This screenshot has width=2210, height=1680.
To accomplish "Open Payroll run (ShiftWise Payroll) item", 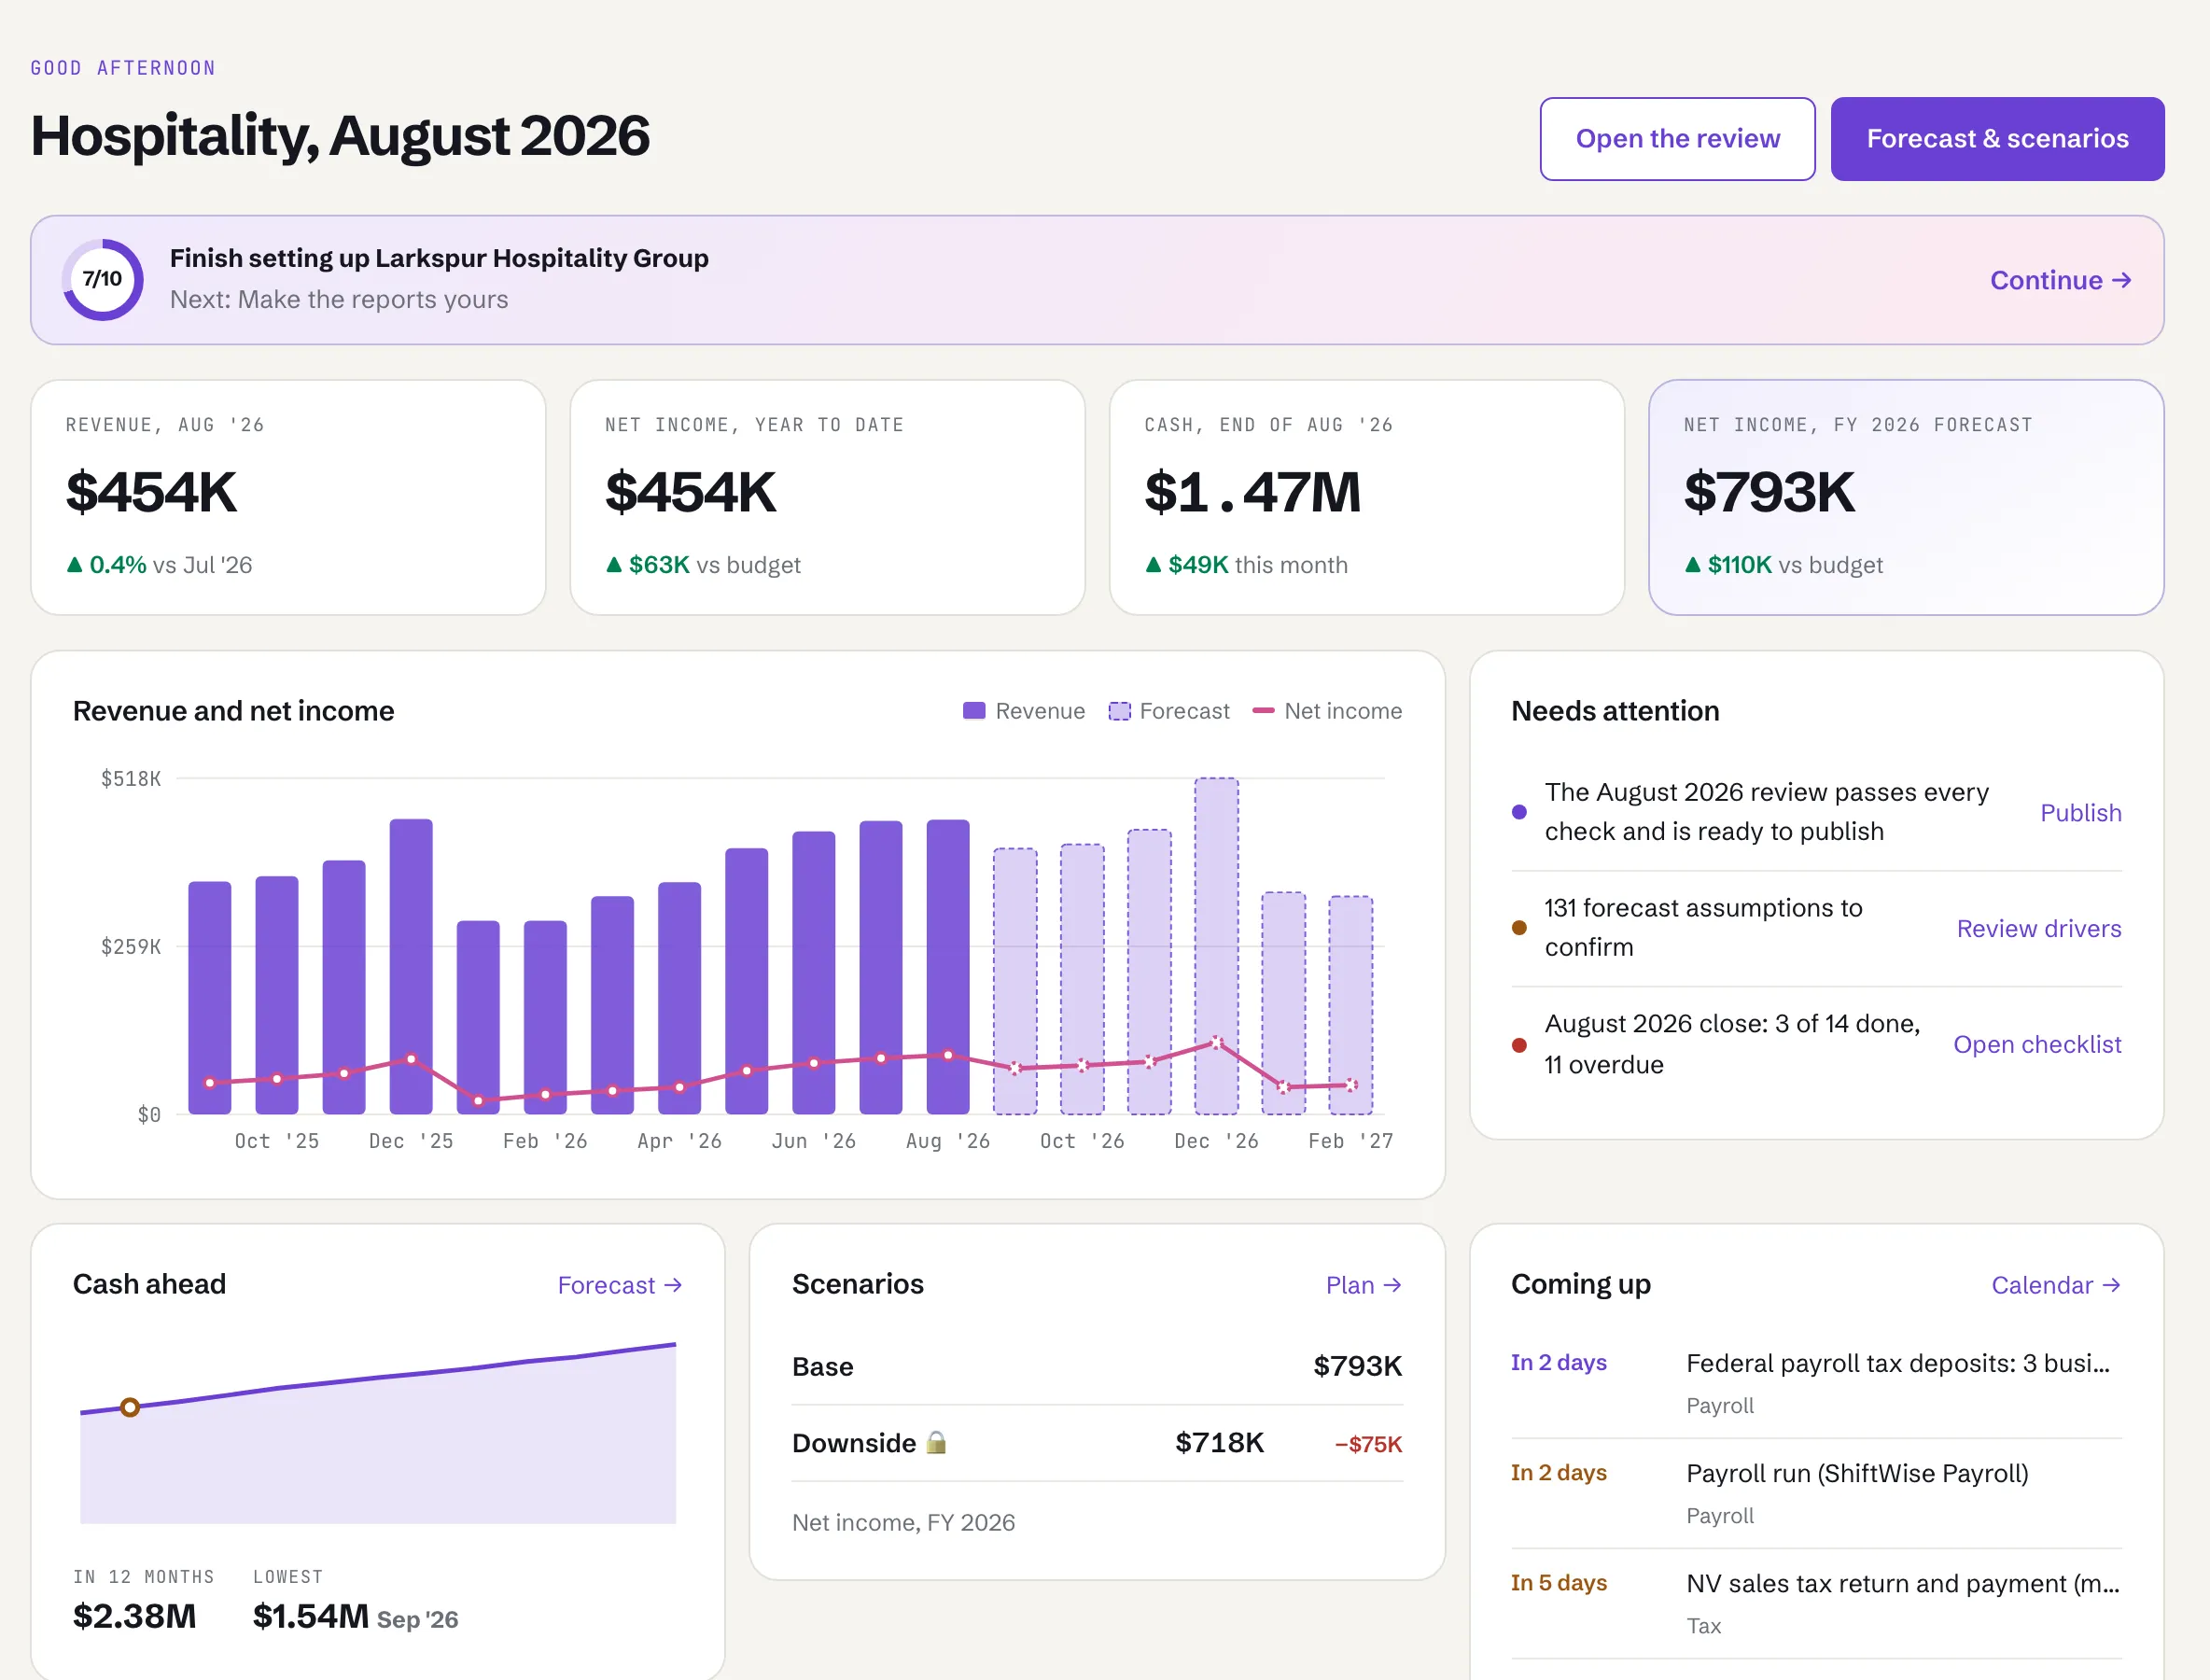I will [x=1816, y=1494].
